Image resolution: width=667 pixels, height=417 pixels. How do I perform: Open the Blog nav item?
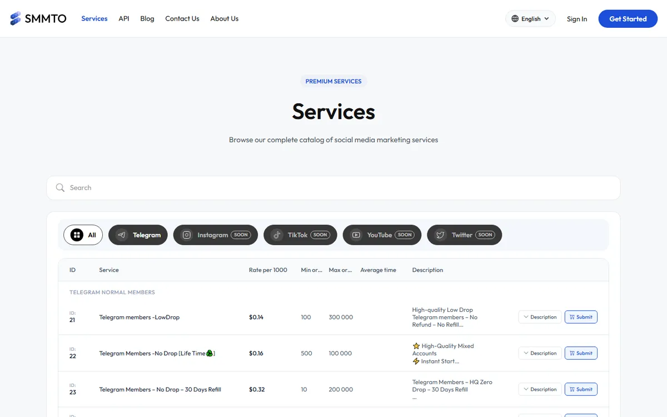[147, 18]
